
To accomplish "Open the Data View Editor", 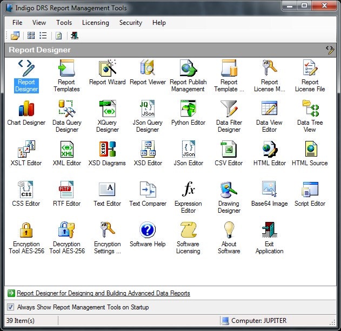I will [269, 117].
